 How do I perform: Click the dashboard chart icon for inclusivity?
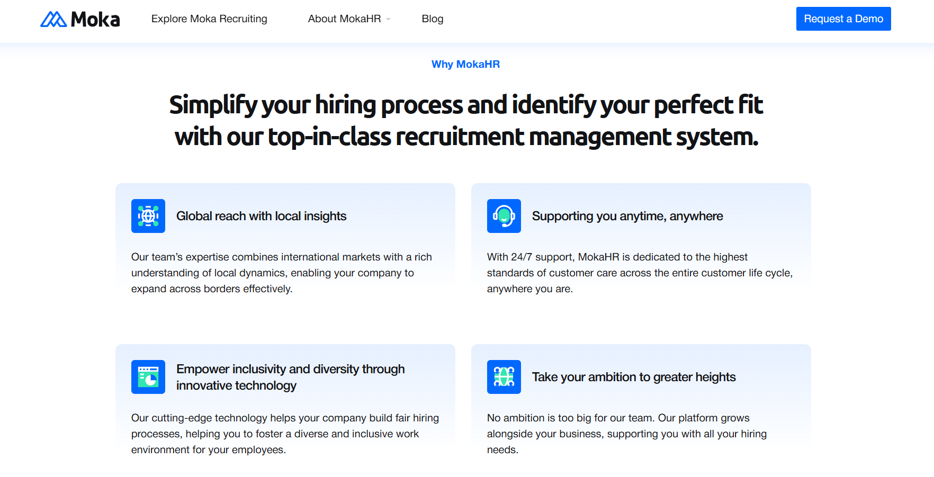click(x=148, y=377)
